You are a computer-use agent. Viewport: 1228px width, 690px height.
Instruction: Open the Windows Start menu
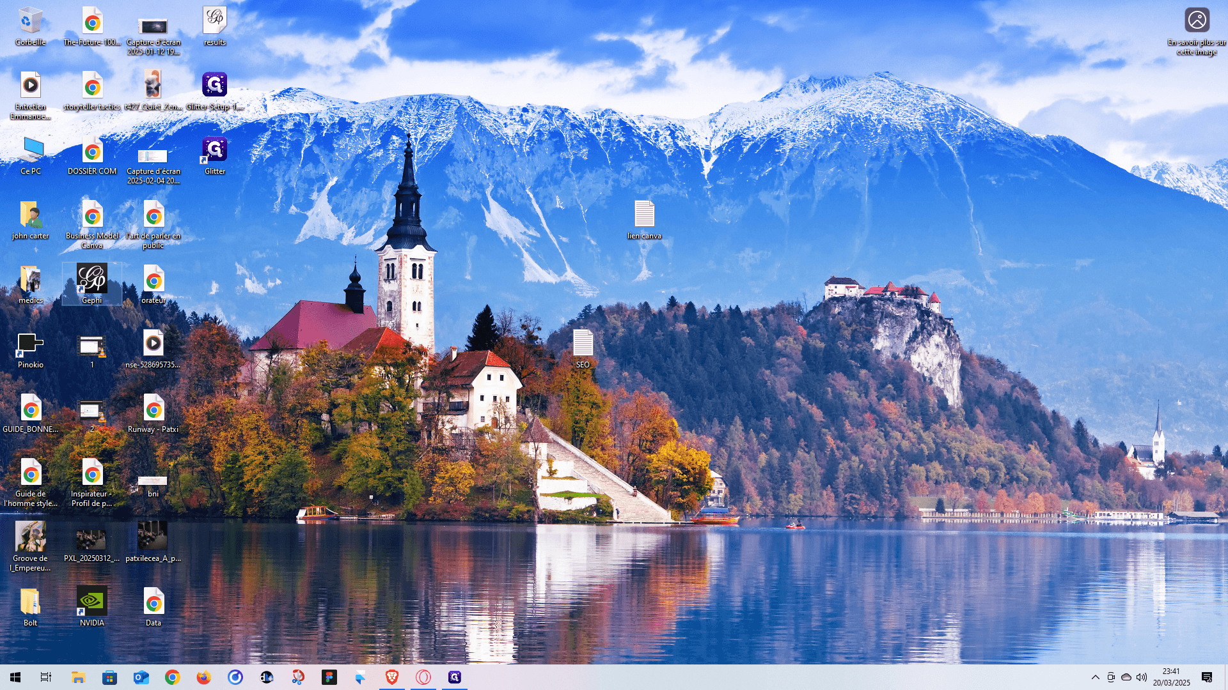pyautogui.click(x=15, y=677)
